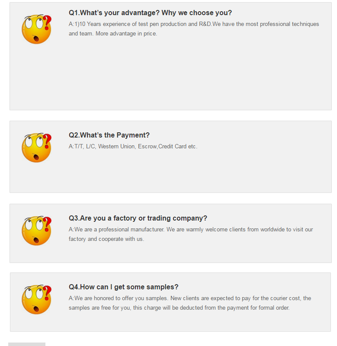Click 'and team. More advantage in price.' text
The image size is (337, 346).
coord(113,34)
